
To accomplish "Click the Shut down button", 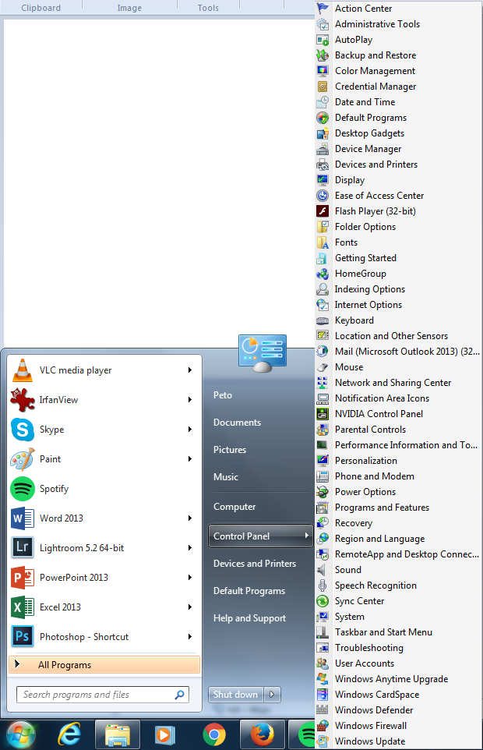I will (x=236, y=694).
